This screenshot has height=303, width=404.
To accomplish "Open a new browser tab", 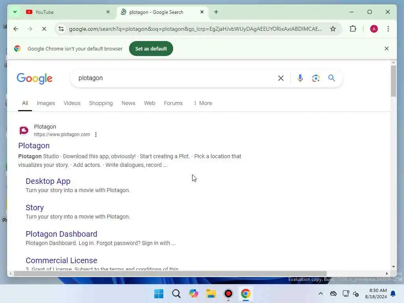I will pos(216,12).
